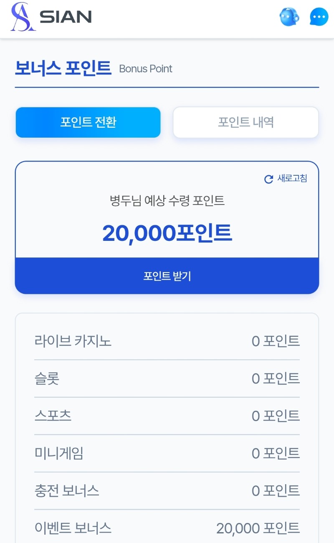Click the SIAN logo
The width and height of the screenshot is (334, 543).
51,17
